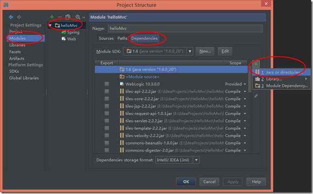Add a new module with green plus
Image resolution: width=313 pixels, height=194 pixels.
pyautogui.click(x=52, y=17)
